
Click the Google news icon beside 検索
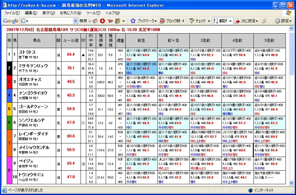point(95,21)
